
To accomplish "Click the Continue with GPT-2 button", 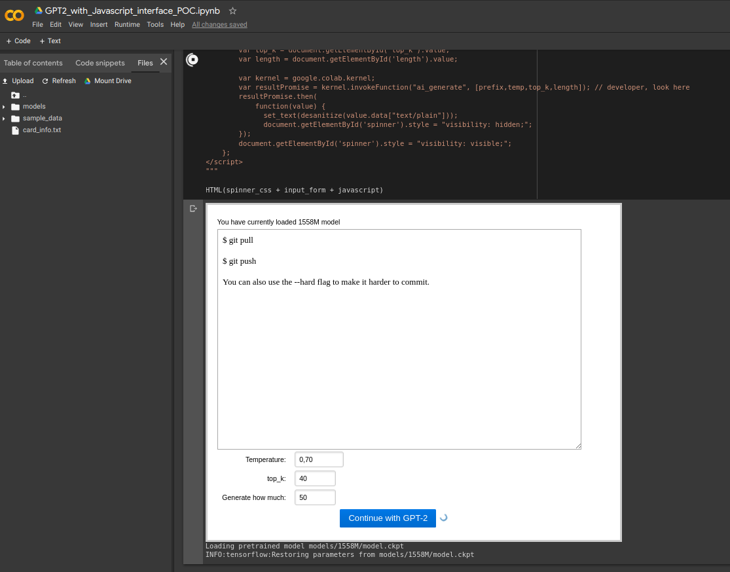I will click(x=388, y=518).
